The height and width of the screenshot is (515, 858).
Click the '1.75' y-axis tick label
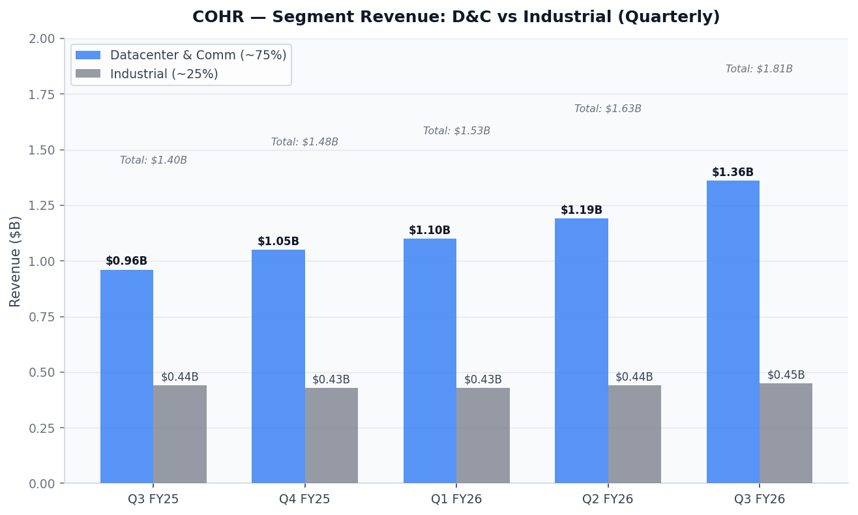tap(42, 95)
